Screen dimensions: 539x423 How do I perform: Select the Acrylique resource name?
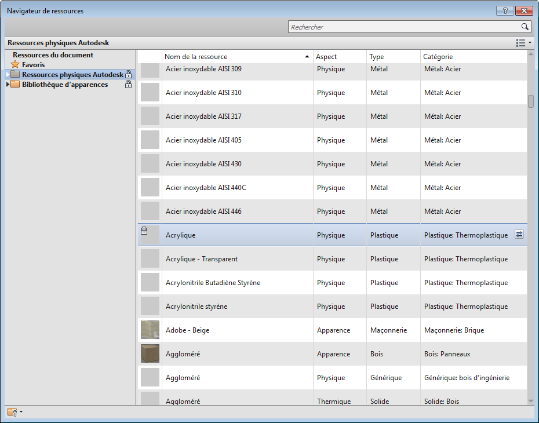(x=180, y=235)
